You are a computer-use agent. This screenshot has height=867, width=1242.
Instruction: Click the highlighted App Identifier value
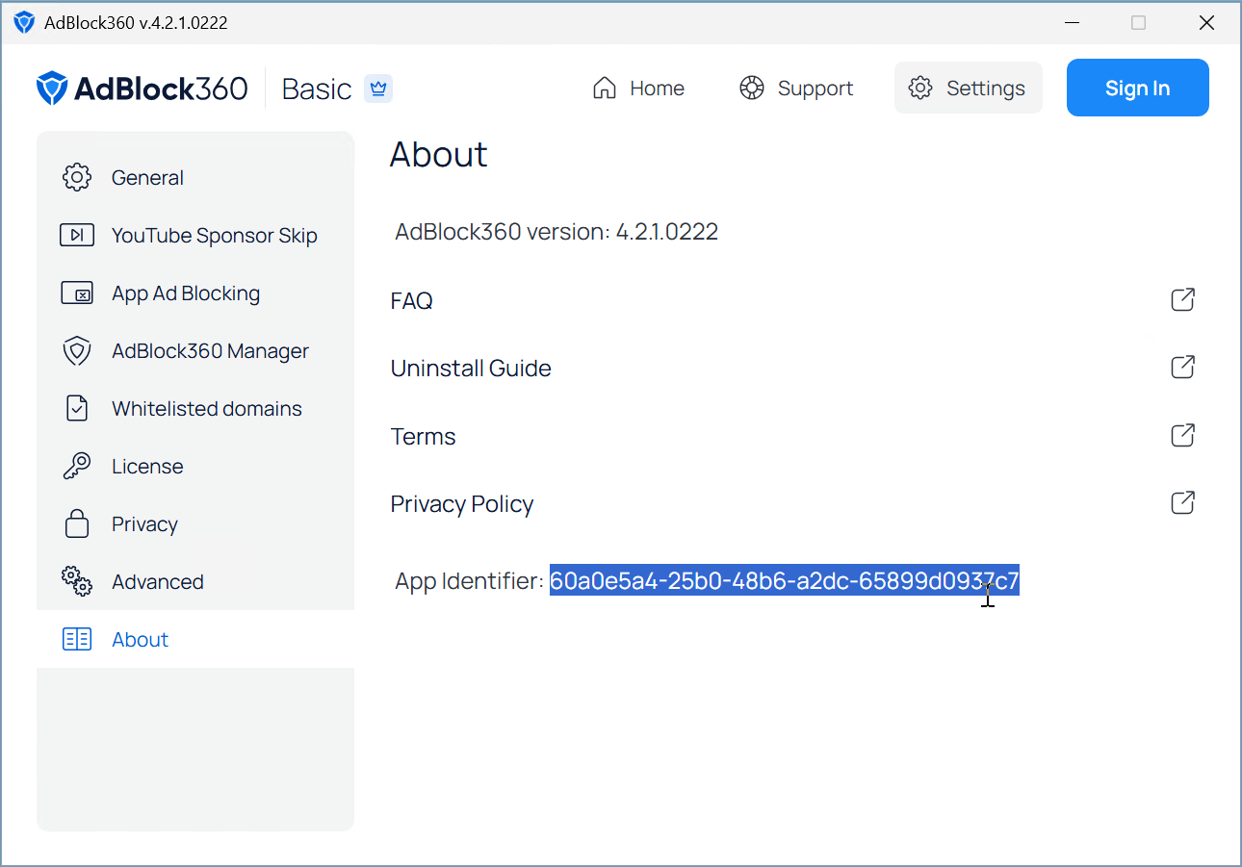(x=785, y=580)
